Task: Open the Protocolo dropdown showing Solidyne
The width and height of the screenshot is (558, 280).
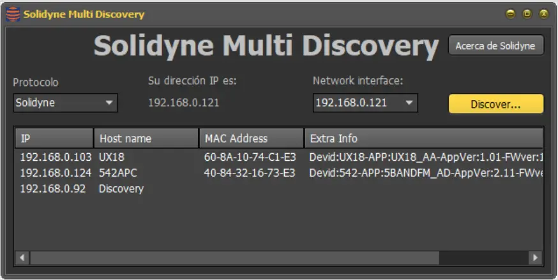Action: coord(66,103)
